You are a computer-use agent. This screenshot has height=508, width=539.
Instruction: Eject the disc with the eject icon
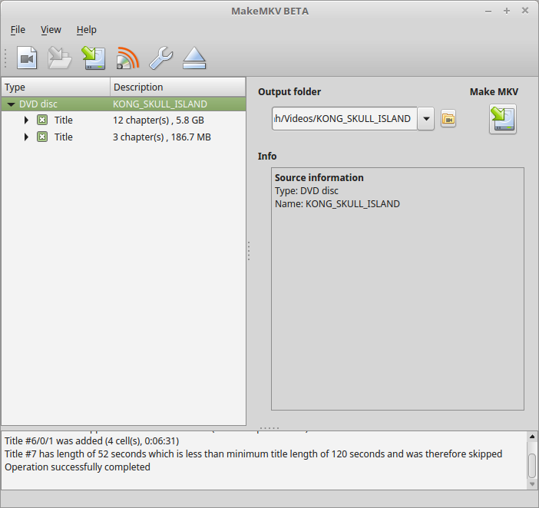(x=194, y=58)
